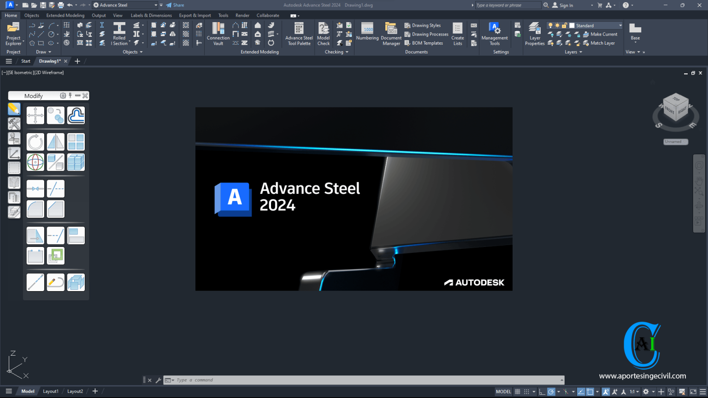Select the Move tool in Modify palette

[x=35, y=115]
